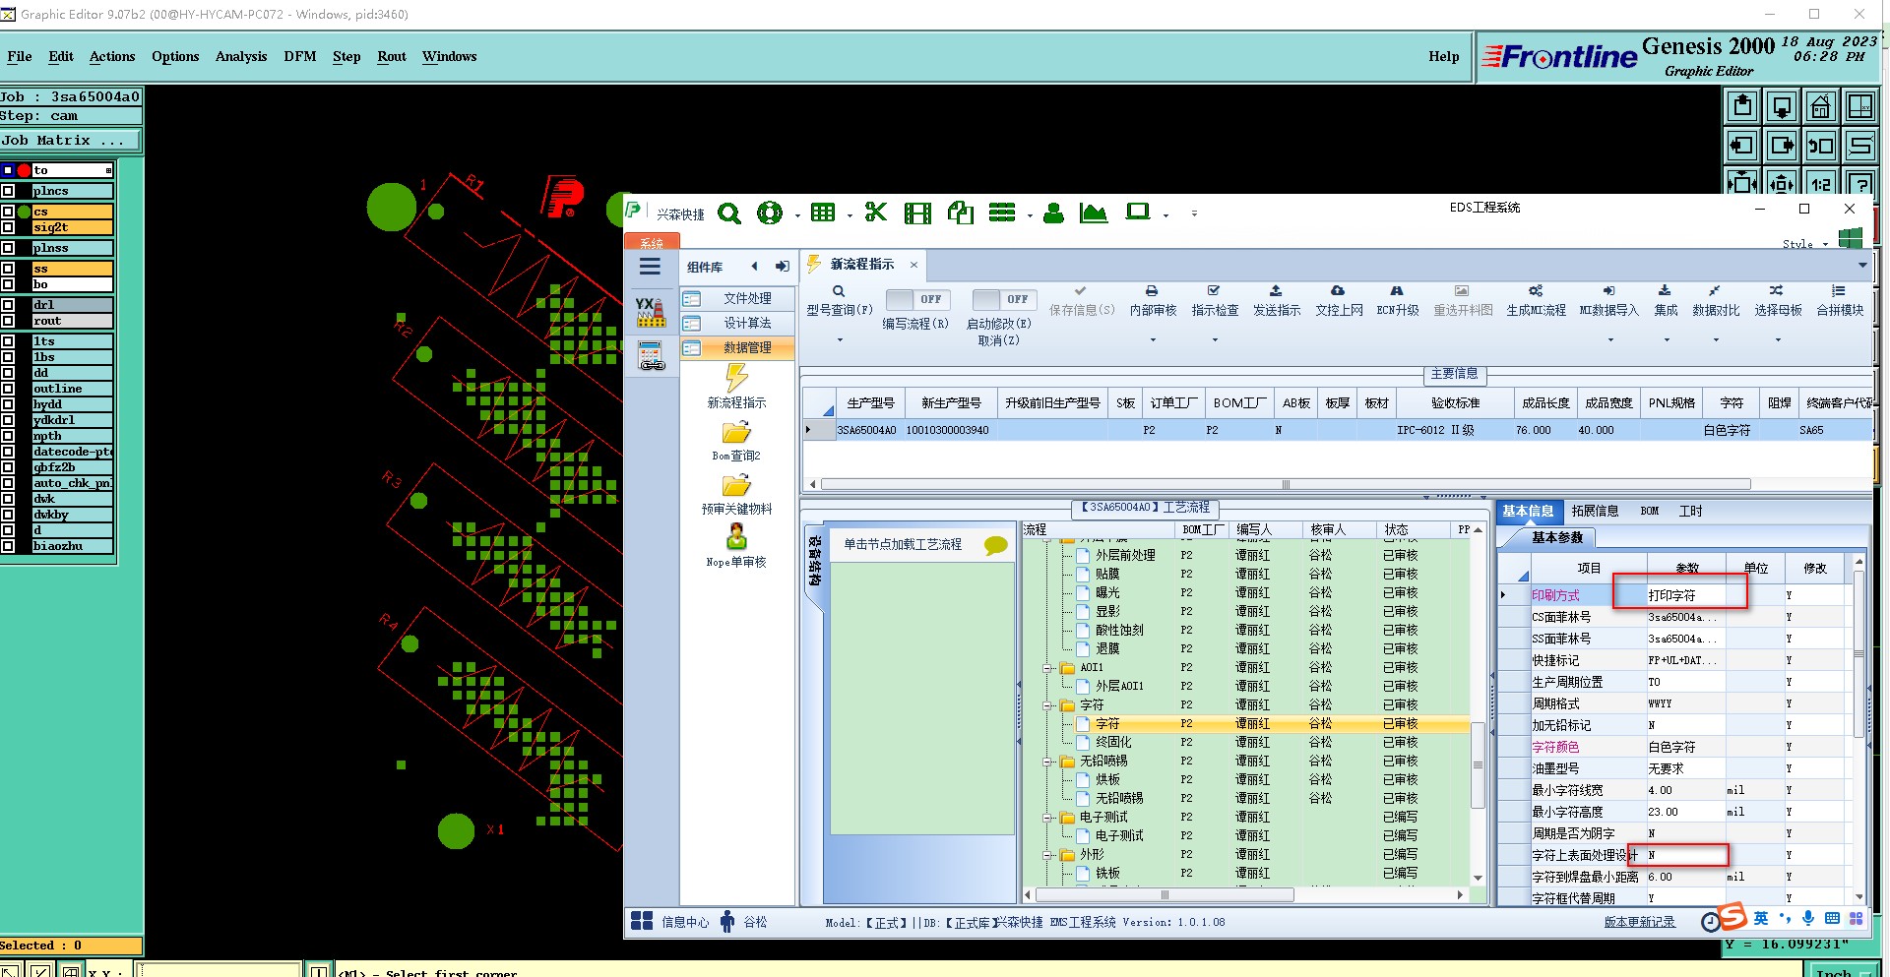Click the green area chart icon
The width and height of the screenshot is (1890, 977).
(x=1094, y=213)
